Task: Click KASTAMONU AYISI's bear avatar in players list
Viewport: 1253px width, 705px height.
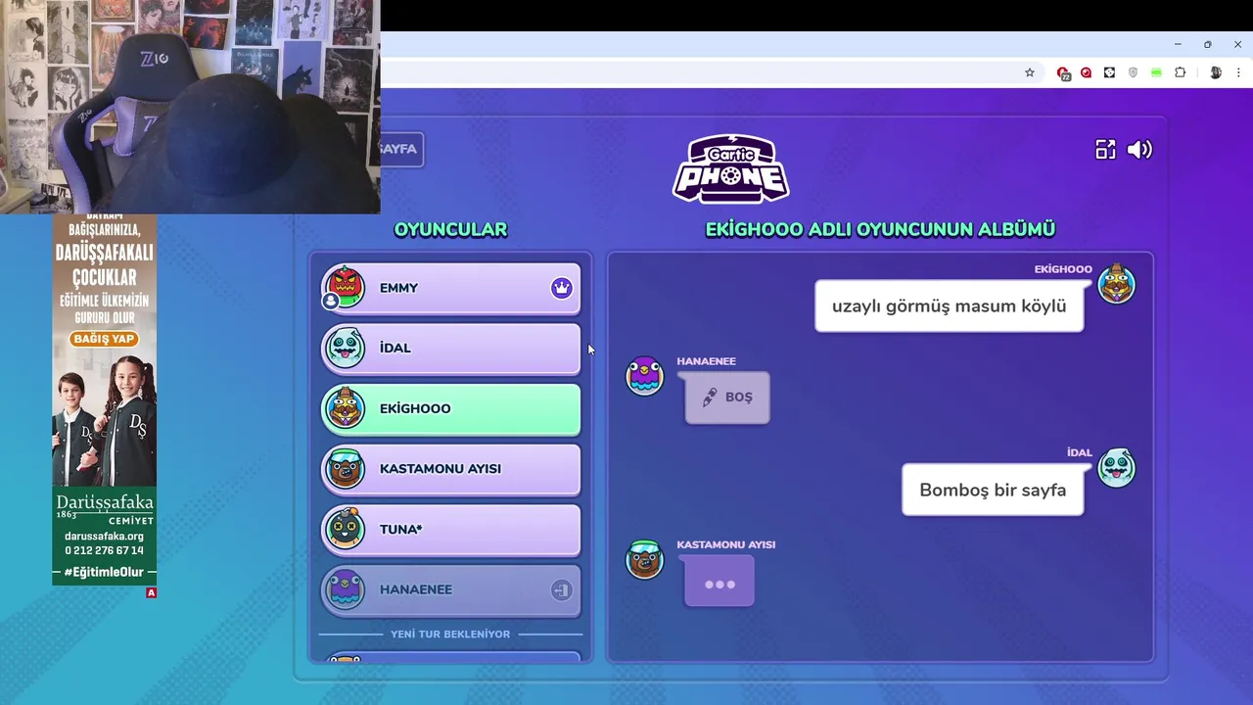Action: [x=345, y=469]
